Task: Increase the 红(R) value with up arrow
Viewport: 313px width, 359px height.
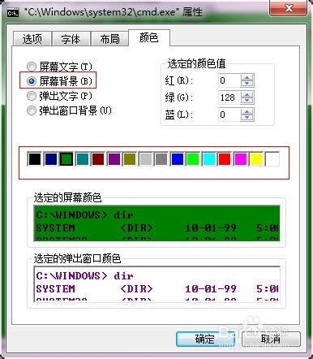Action: tap(247, 77)
